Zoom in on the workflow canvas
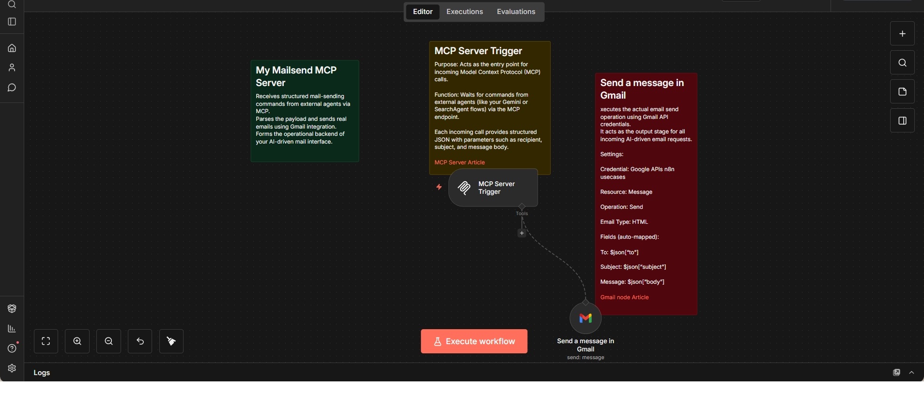The image size is (924, 407). [77, 341]
